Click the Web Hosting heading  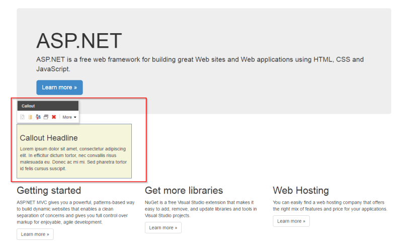click(x=301, y=191)
